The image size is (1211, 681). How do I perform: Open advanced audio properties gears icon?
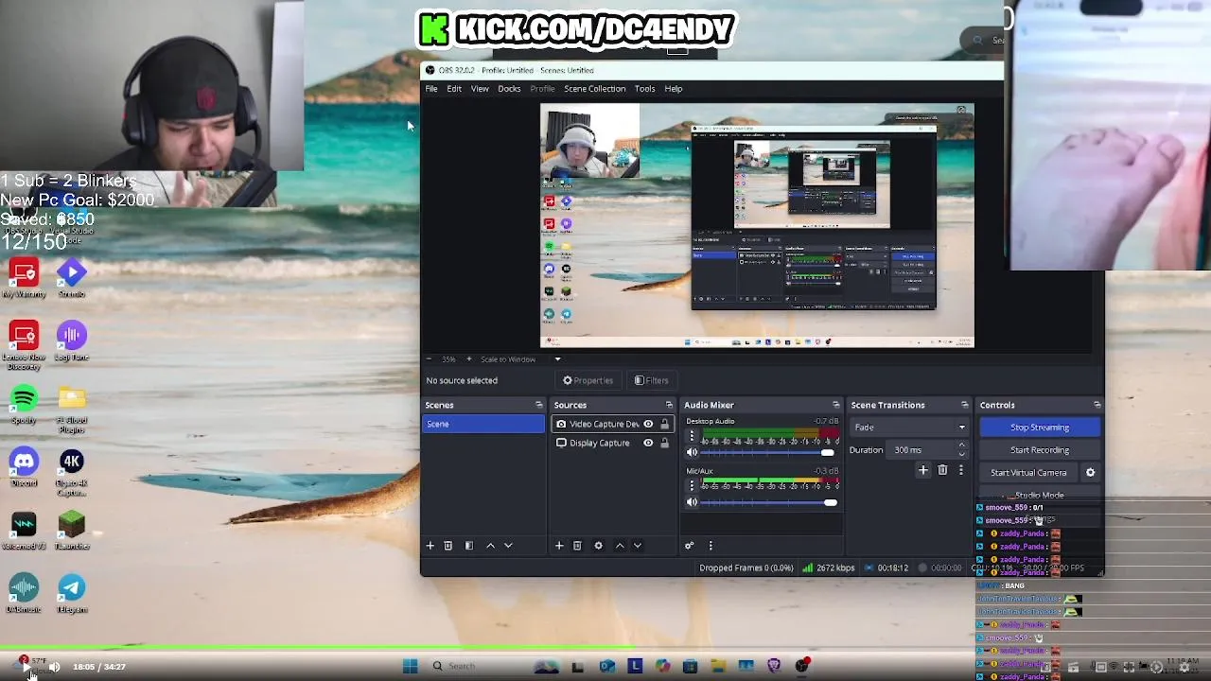pyautogui.click(x=689, y=546)
